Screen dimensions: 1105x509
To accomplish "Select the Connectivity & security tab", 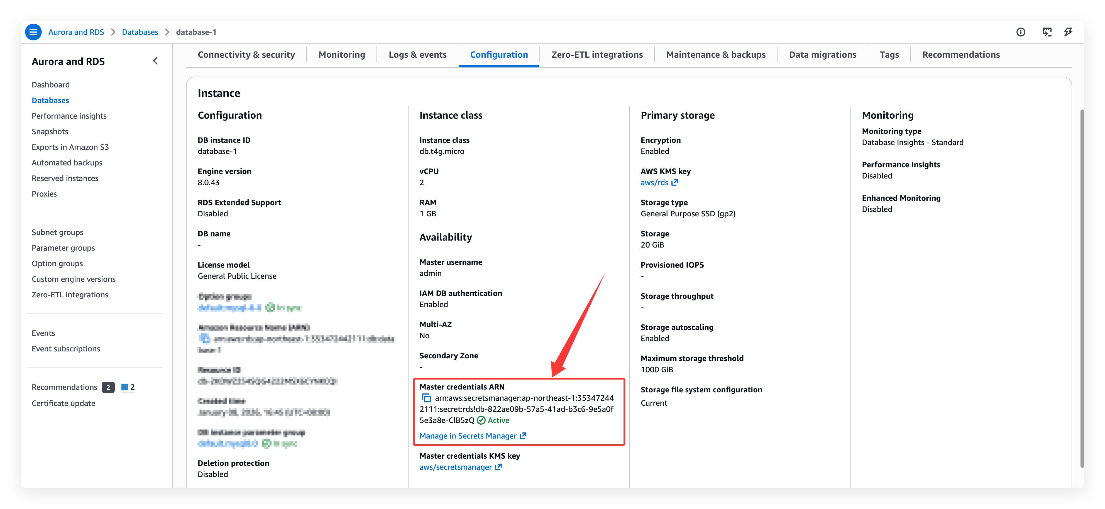I will pos(246,55).
